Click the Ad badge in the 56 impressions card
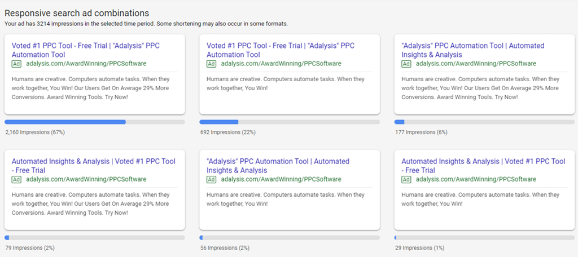Image resolution: width=578 pixels, height=257 pixels. pyautogui.click(x=211, y=180)
